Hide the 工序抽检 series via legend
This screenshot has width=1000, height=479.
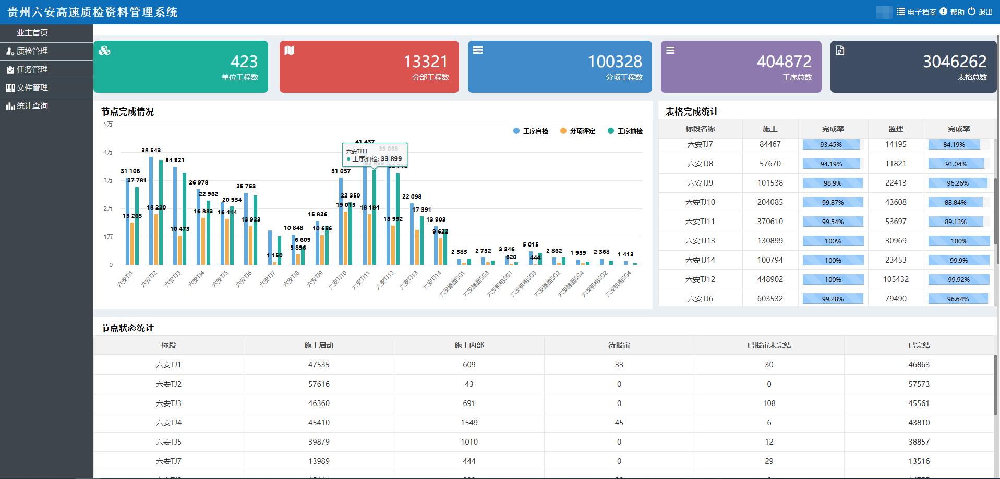pos(625,131)
